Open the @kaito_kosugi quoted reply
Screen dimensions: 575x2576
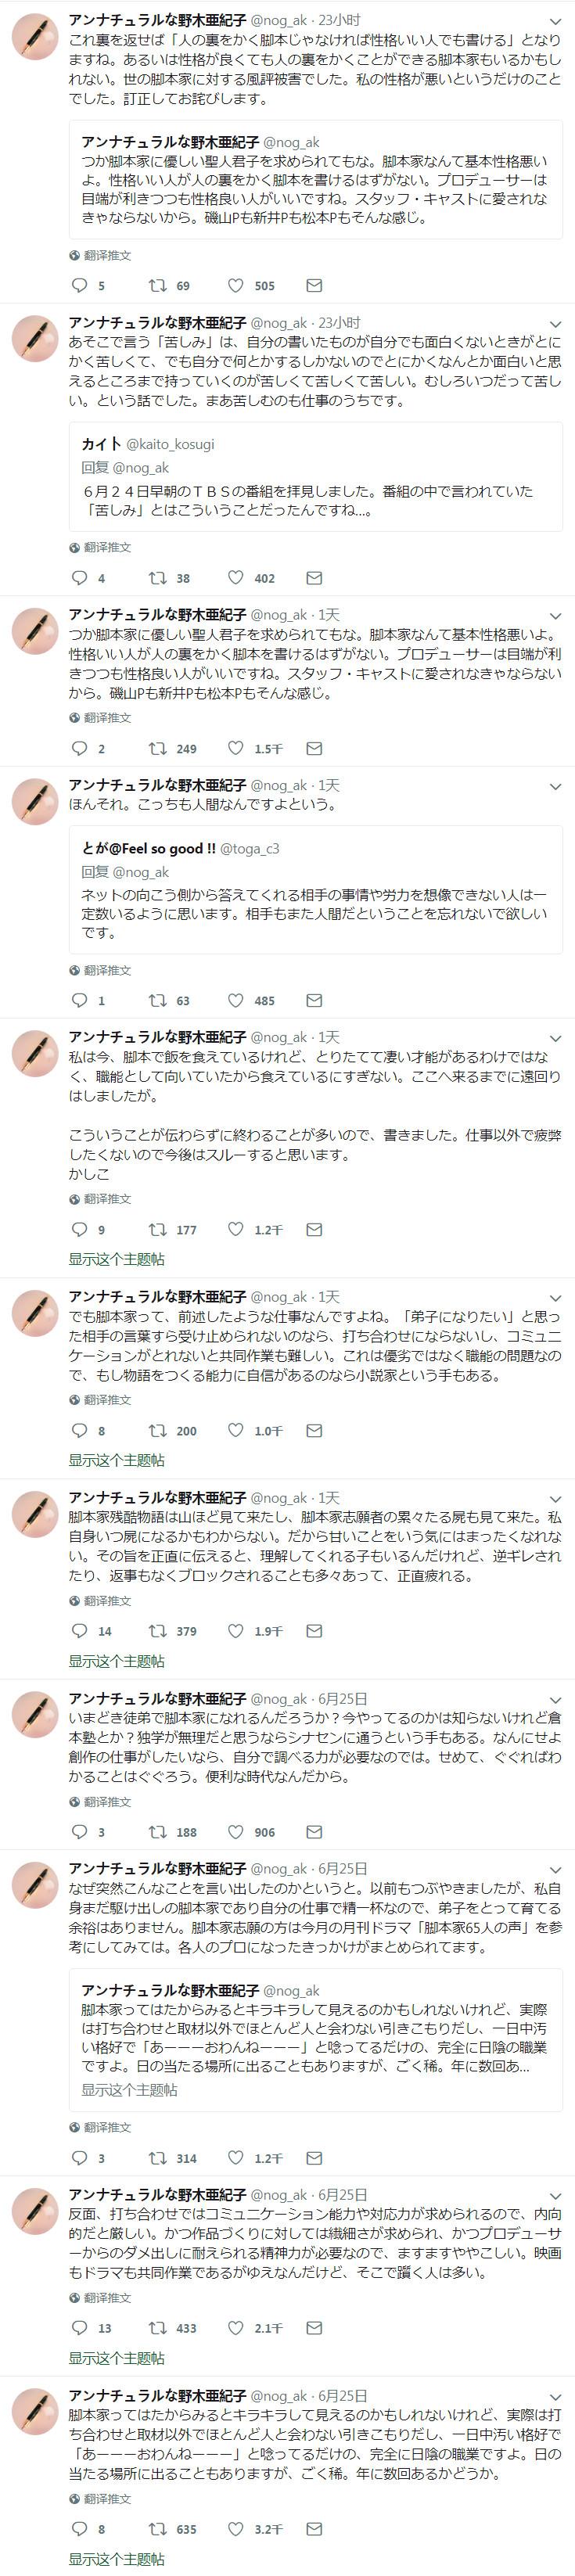[315, 476]
